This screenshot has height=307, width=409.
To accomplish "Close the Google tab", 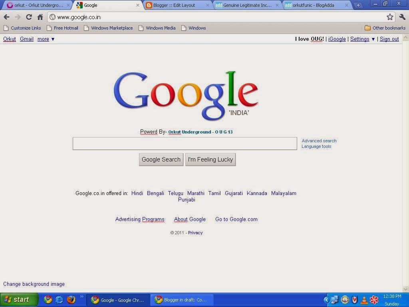I will click(x=138, y=5).
